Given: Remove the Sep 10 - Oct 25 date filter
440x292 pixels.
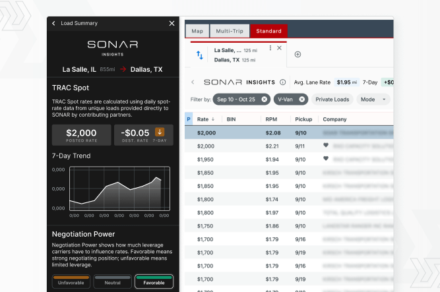Looking at the screenshot, I should [264, 99].
